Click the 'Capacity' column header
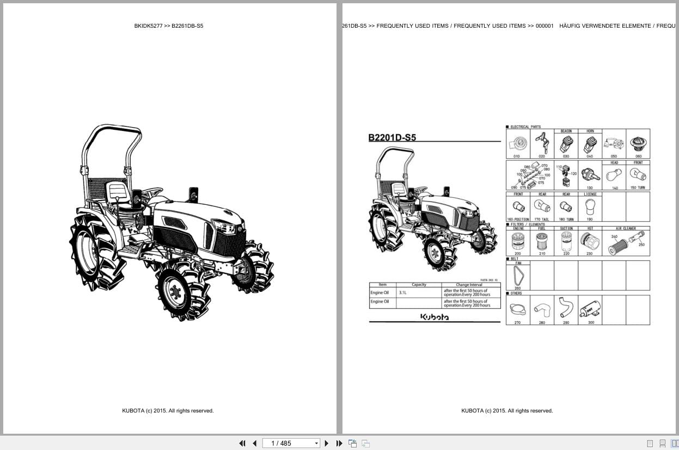The width and height of the screenshot is (679, 450). pos(419,285)
